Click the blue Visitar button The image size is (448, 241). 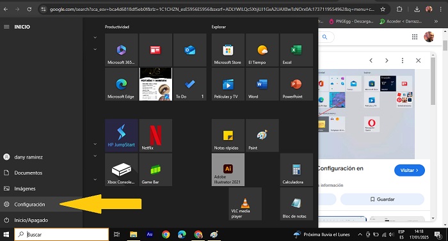[x=410, y=170]
